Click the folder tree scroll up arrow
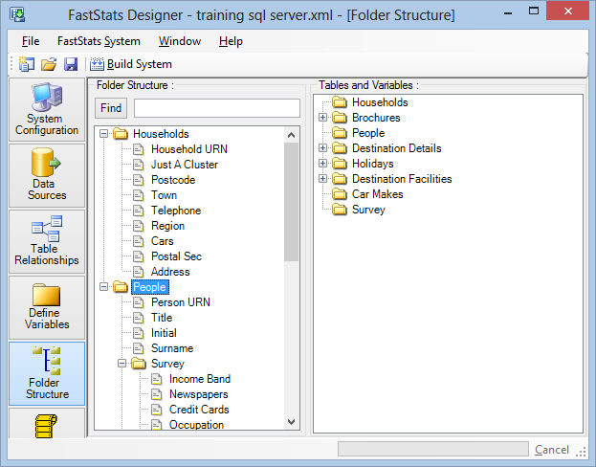 click(x=292, y=135)
